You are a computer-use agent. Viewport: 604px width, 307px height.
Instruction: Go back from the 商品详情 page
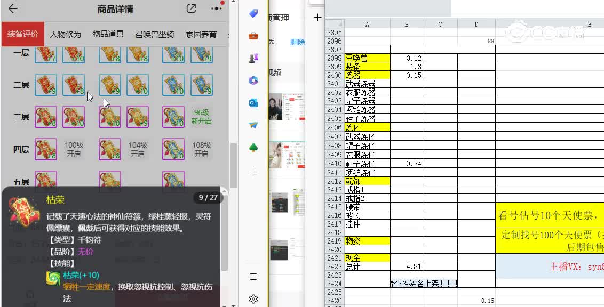(x=13, y=9)
